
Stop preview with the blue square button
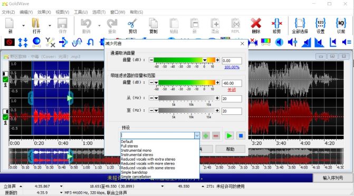[x=241, y=136]
